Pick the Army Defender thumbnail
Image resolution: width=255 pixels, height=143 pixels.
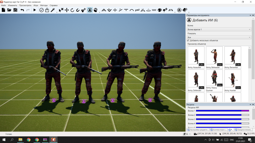(x=196, y=81)
